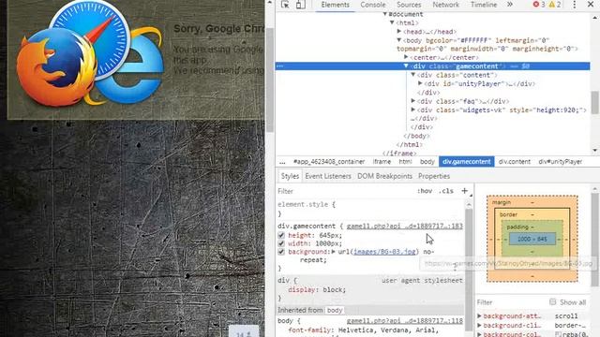Click the 'display: block;' declaration
The width and height of the screenshot is (600, 337).
(x=317, y=290)
